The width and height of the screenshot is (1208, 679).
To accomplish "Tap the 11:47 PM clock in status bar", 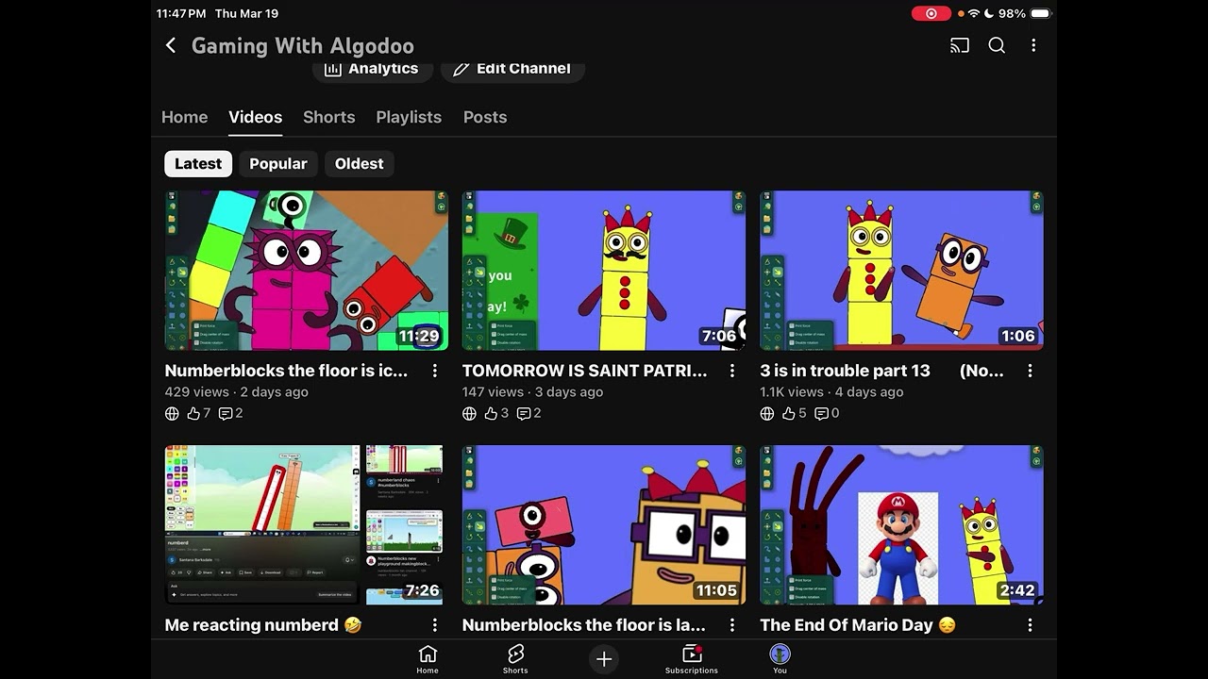I will tap(181, 13).
